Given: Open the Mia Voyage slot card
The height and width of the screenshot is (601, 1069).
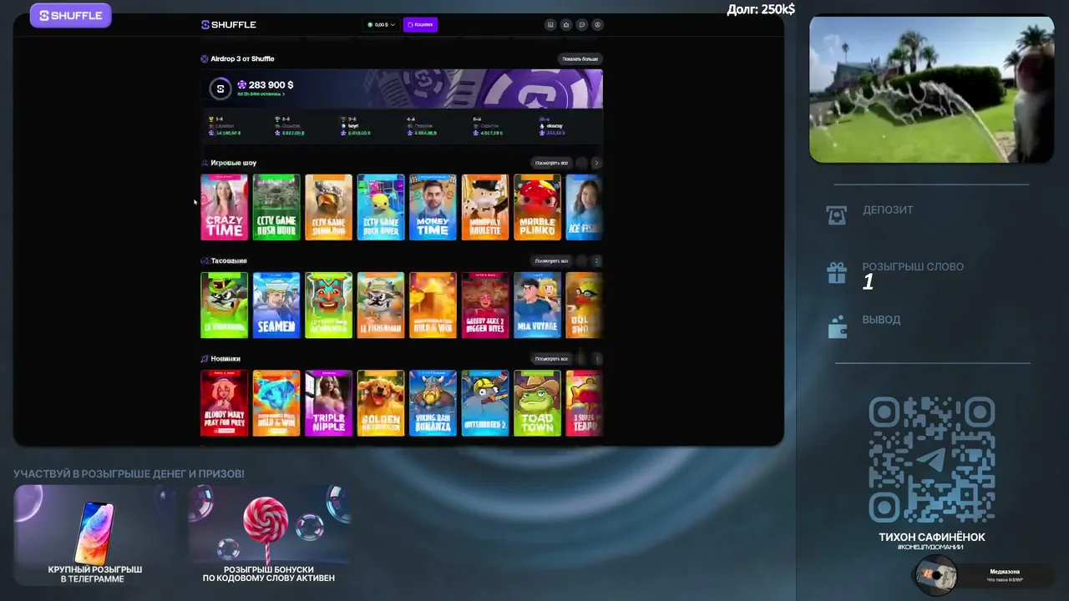Looking at the screenshot, I should pos(537,305).
